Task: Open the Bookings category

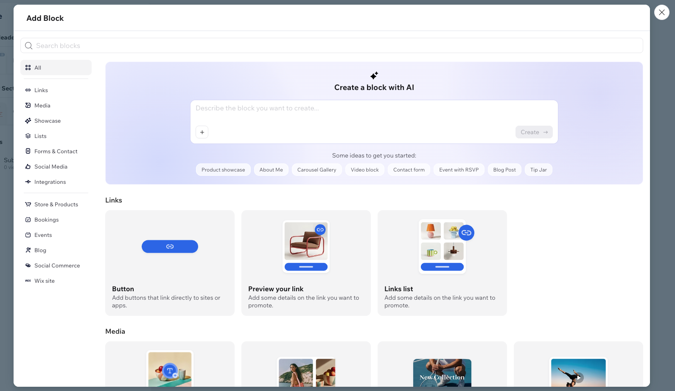Action: (x=56, y=219)
